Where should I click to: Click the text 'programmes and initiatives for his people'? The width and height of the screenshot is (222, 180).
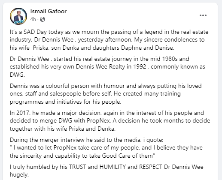(65, 102)
